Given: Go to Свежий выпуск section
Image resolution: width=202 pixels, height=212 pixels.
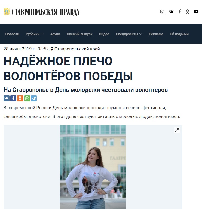Looking at the screenshot, I should [79, 34].
